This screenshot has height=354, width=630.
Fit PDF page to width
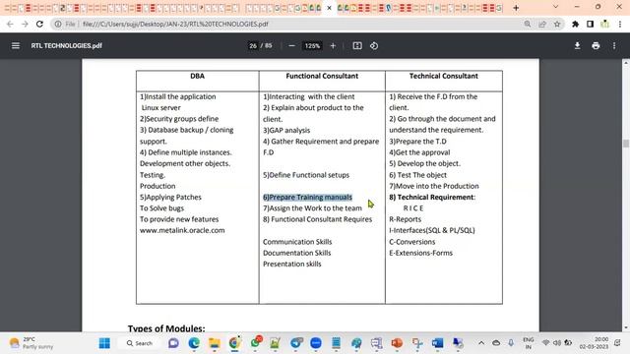tap(357, 46)
